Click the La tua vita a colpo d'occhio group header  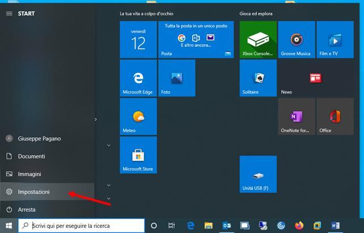(x=146, y=14)
